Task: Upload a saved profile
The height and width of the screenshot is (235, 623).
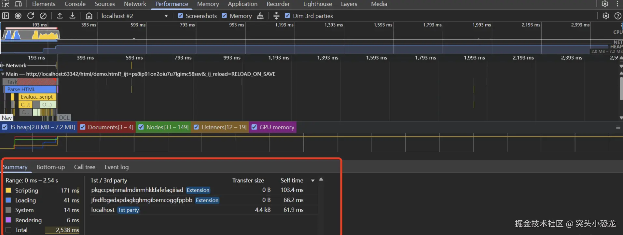Action: tap(60, 16)
